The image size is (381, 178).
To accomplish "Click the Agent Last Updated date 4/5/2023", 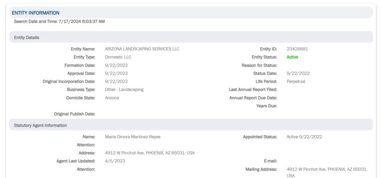I will click(x=115, y=161).
